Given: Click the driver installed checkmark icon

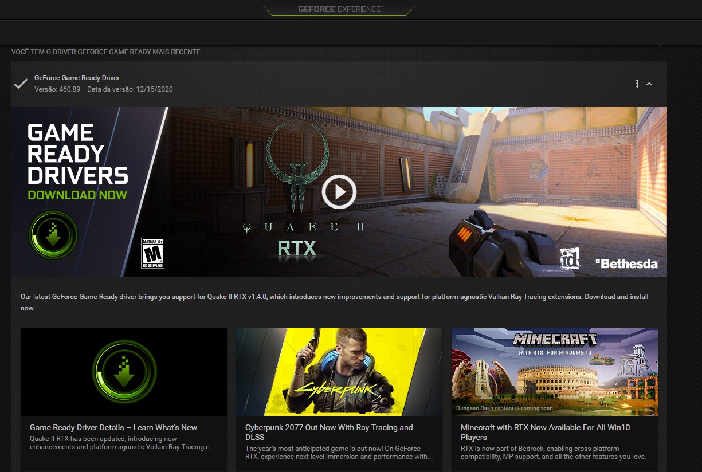Looking at the screenshot, I should coord(21,84).
